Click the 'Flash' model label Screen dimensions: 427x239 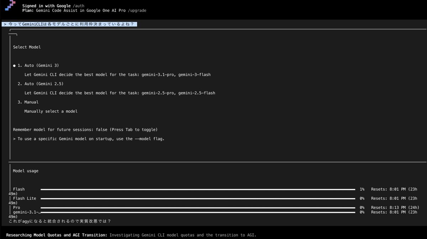click(x=19, y=190)
